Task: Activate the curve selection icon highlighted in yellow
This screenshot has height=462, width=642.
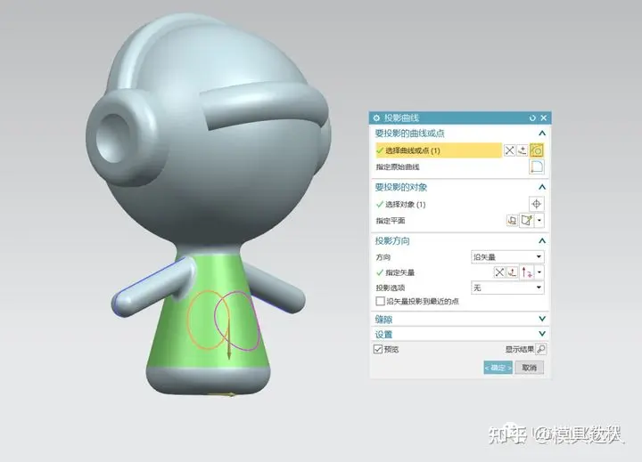Action: click(537, 150)
